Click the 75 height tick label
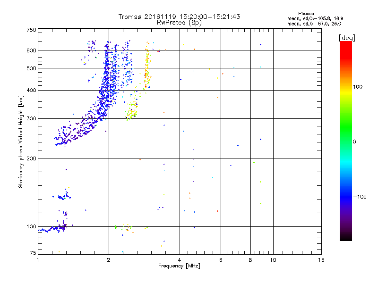This screenshot has height=283, width=378. [33, 253]
